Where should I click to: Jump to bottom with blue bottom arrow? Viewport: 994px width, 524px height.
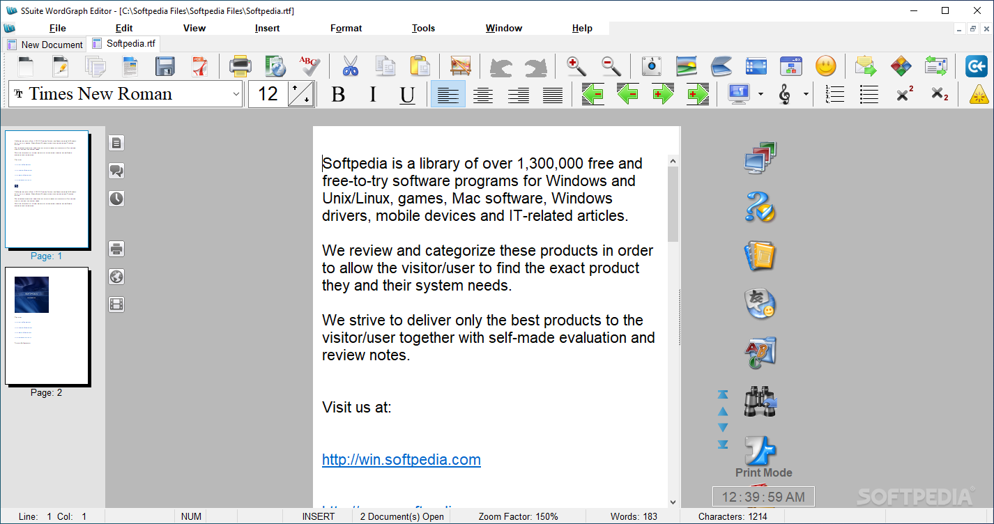tap(723, 444)
